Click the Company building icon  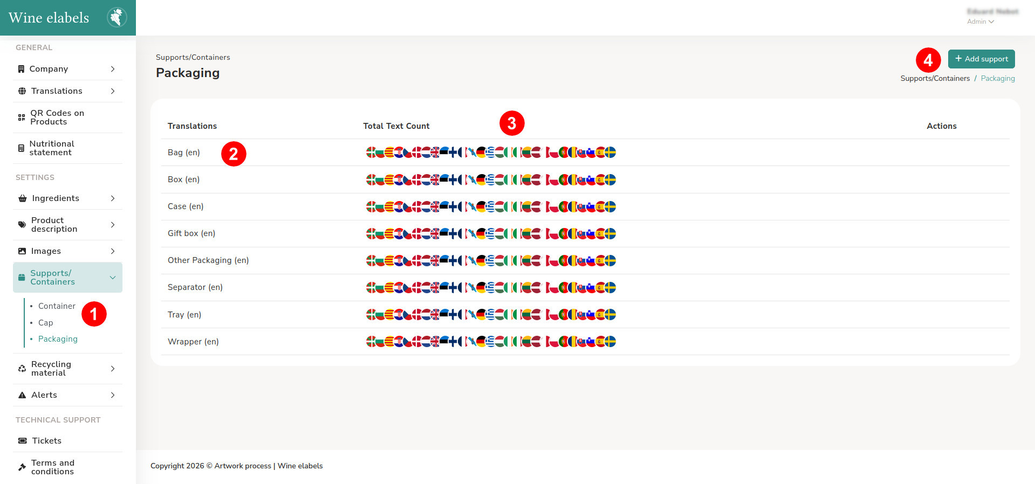tap(21, 69)
